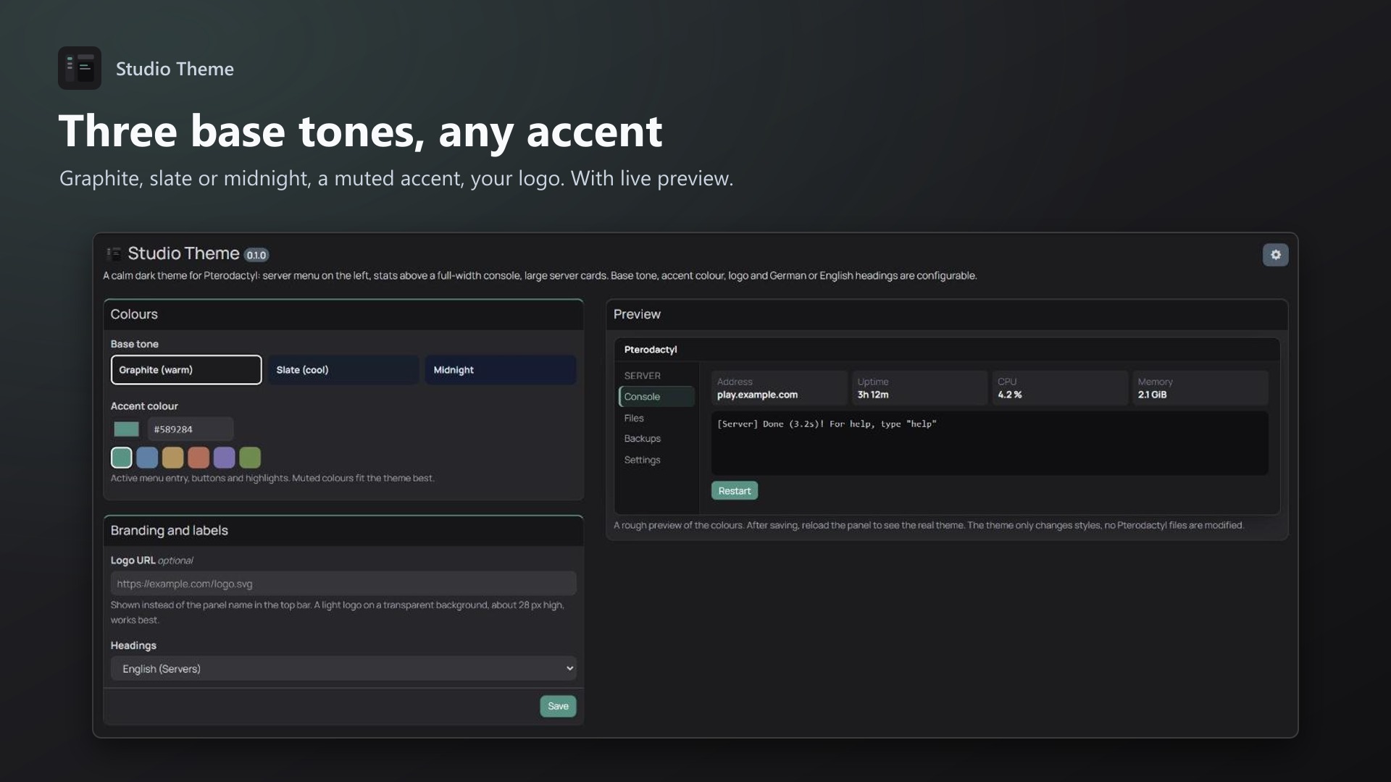Select Backups in preview server menu

(x=643, y=439)
